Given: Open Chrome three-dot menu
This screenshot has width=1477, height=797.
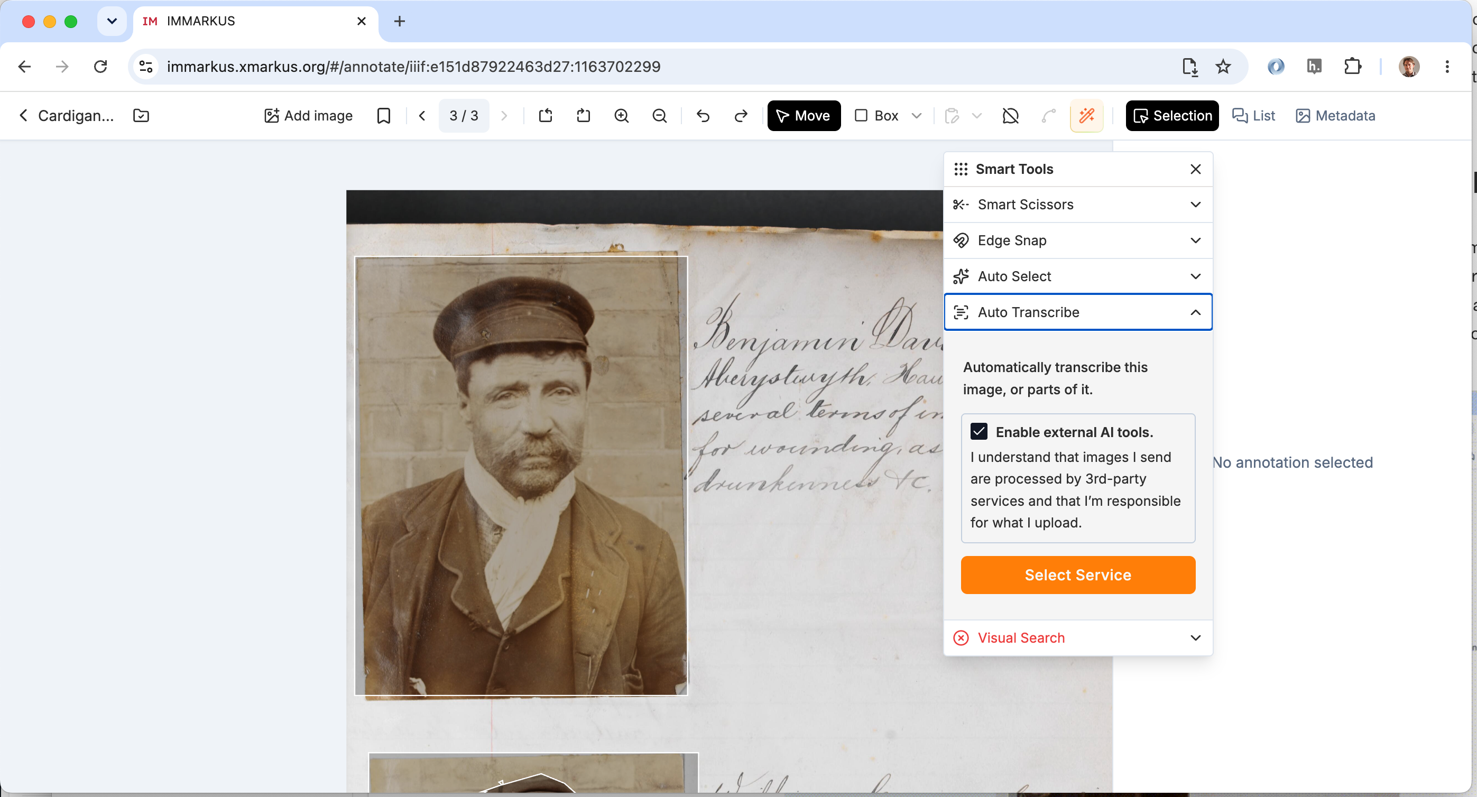Looking at the screenshot, I should [1447, 67].
